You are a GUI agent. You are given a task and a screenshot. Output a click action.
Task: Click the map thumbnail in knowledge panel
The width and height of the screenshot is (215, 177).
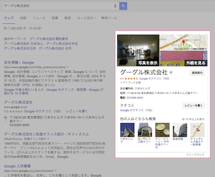(x=184, y=43)
